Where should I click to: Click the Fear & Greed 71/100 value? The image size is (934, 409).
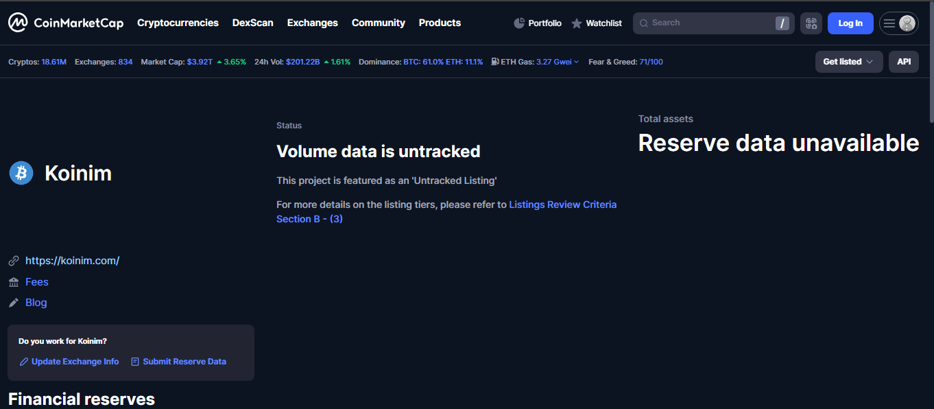pos(651,62)
